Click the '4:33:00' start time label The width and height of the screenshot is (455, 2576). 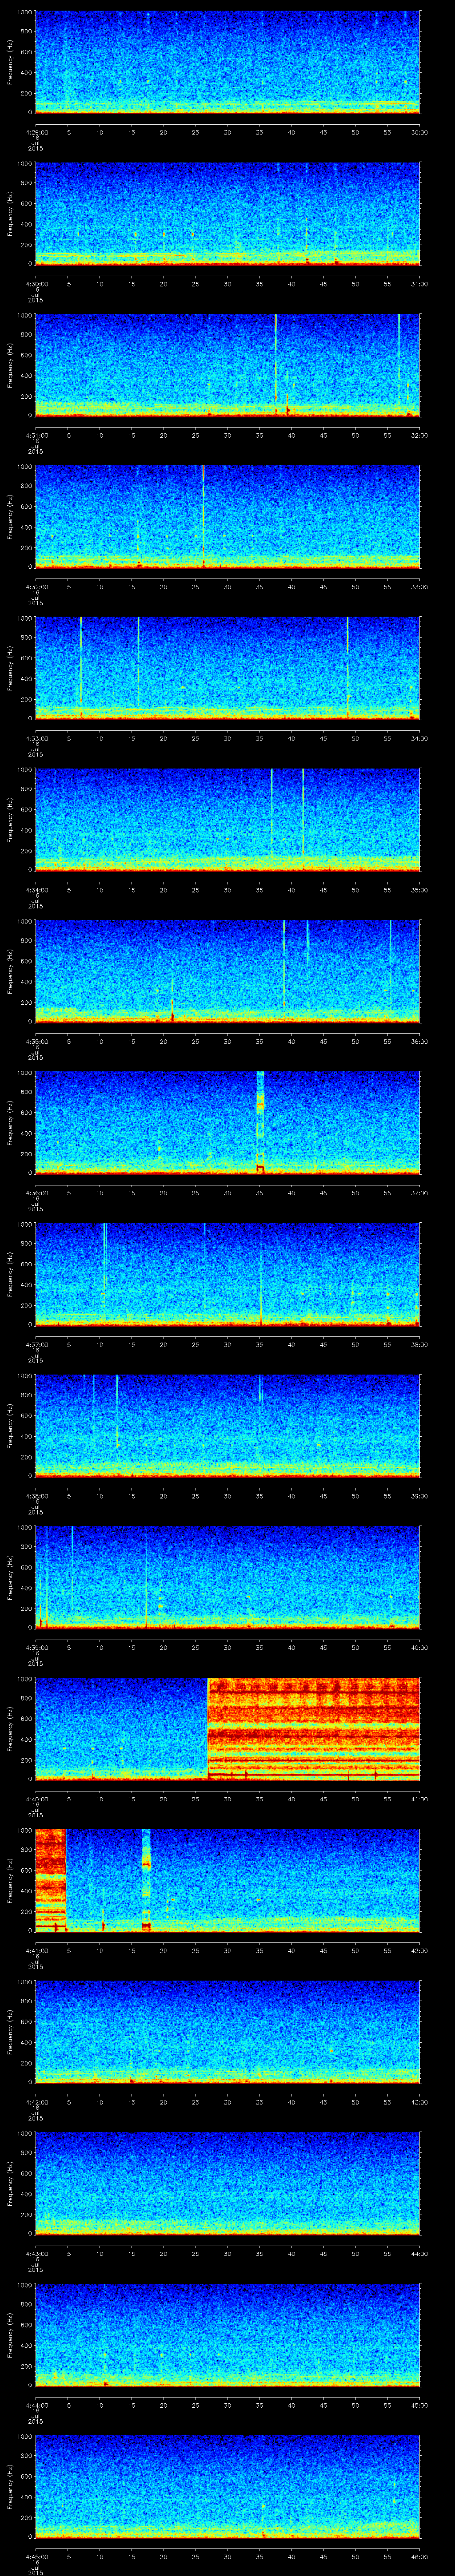[36, 738]
